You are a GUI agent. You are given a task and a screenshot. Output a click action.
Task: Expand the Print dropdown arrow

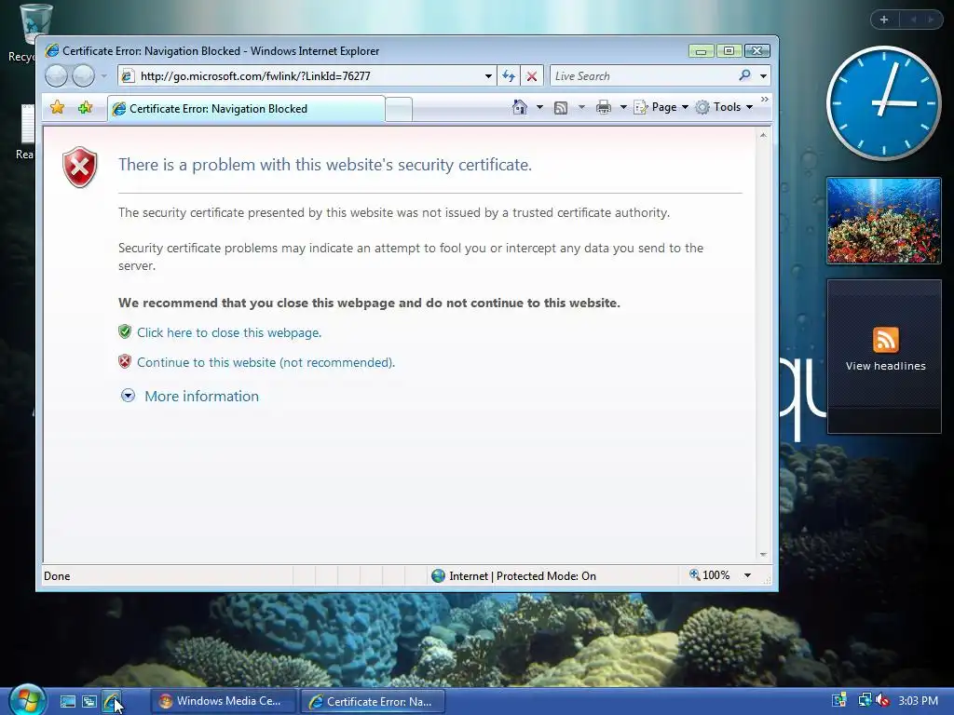(623, 108)
